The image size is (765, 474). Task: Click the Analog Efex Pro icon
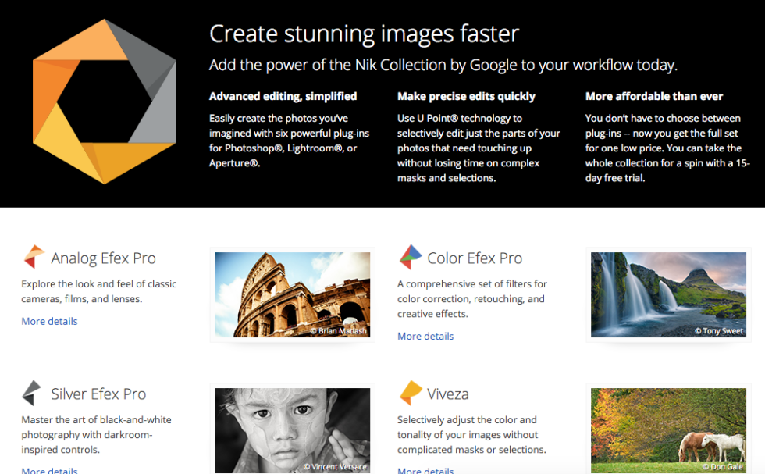pyautogui.click(x=34, y=257)
